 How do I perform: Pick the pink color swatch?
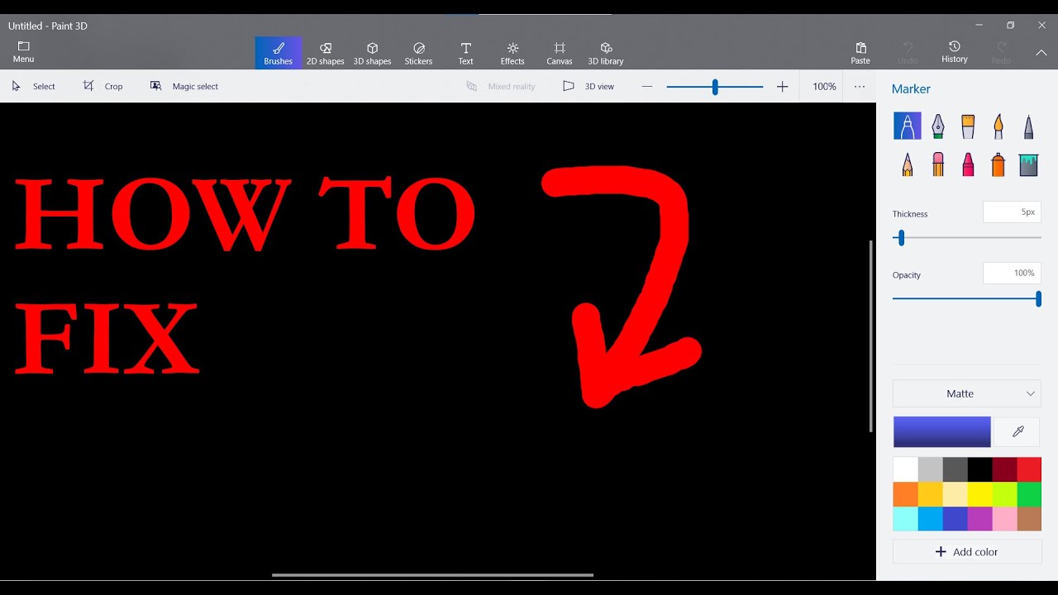[x=1004, y=519]
